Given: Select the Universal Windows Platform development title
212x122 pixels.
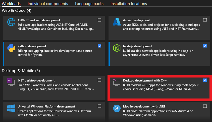Looking at the screenshot, I should point(46,106).
